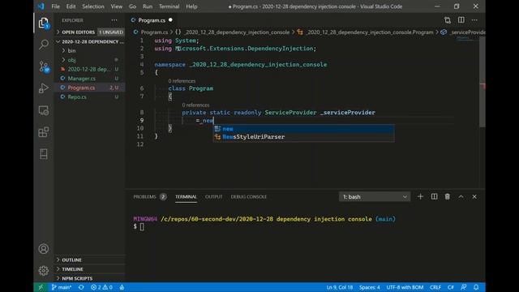Open Explorer Views and More Actions
Image resolution: width=519 pixels, height=292 pixels.
click(x=114, y=20)
